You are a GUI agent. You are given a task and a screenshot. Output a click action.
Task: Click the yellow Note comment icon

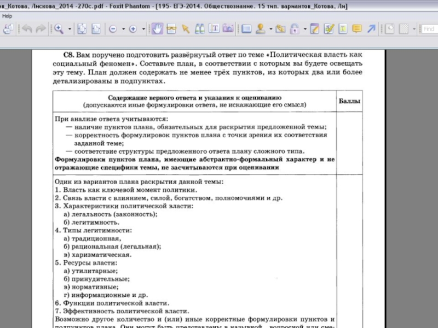357,29
